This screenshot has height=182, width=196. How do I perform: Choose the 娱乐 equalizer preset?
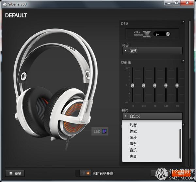tap(133, 144)
